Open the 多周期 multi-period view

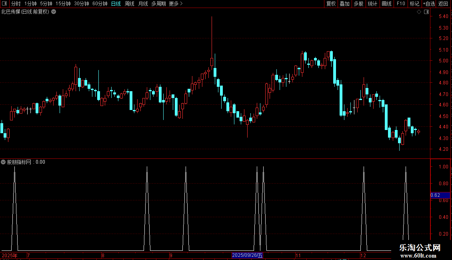click(158, 4)
